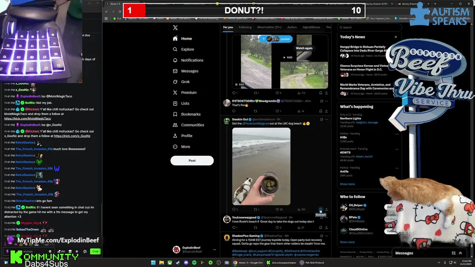Open Notifications in the X sidebar
The height and width of the screenshot is (267, 475).
188,60
